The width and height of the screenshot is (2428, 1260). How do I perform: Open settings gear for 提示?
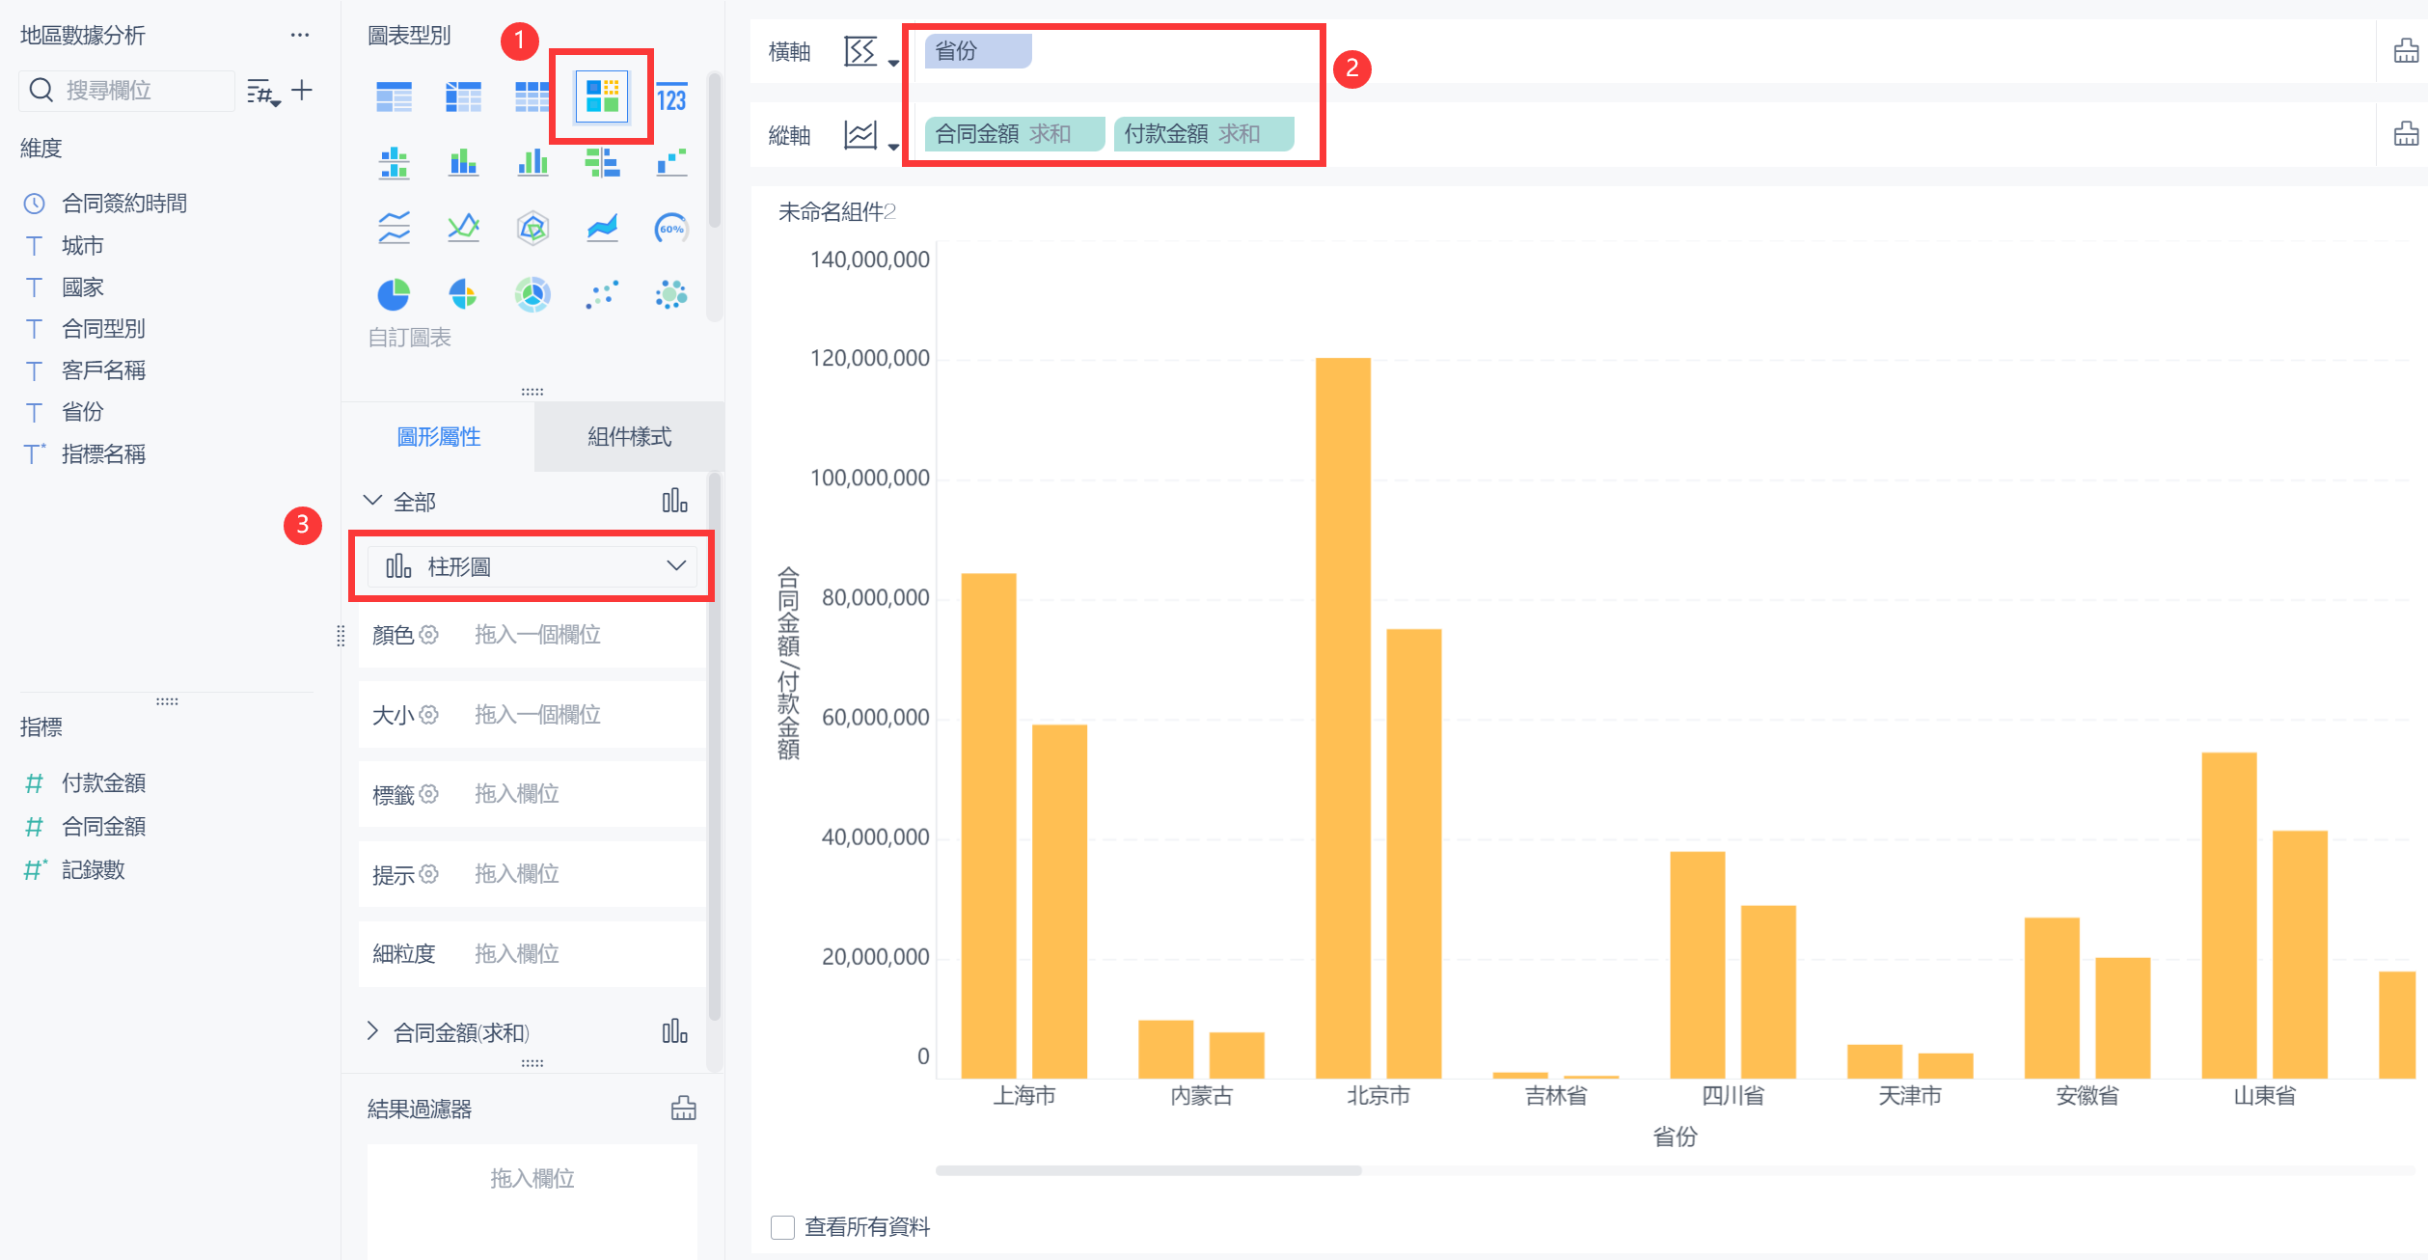coord(429,874)
